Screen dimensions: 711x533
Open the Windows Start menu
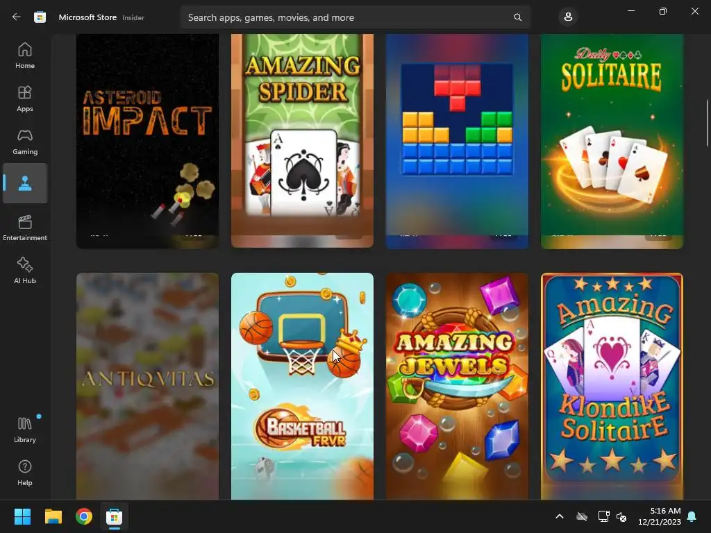22,516
